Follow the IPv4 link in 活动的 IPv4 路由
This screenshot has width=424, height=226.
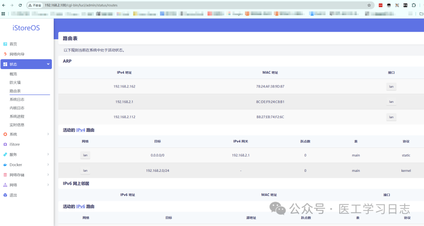(80, 130)
